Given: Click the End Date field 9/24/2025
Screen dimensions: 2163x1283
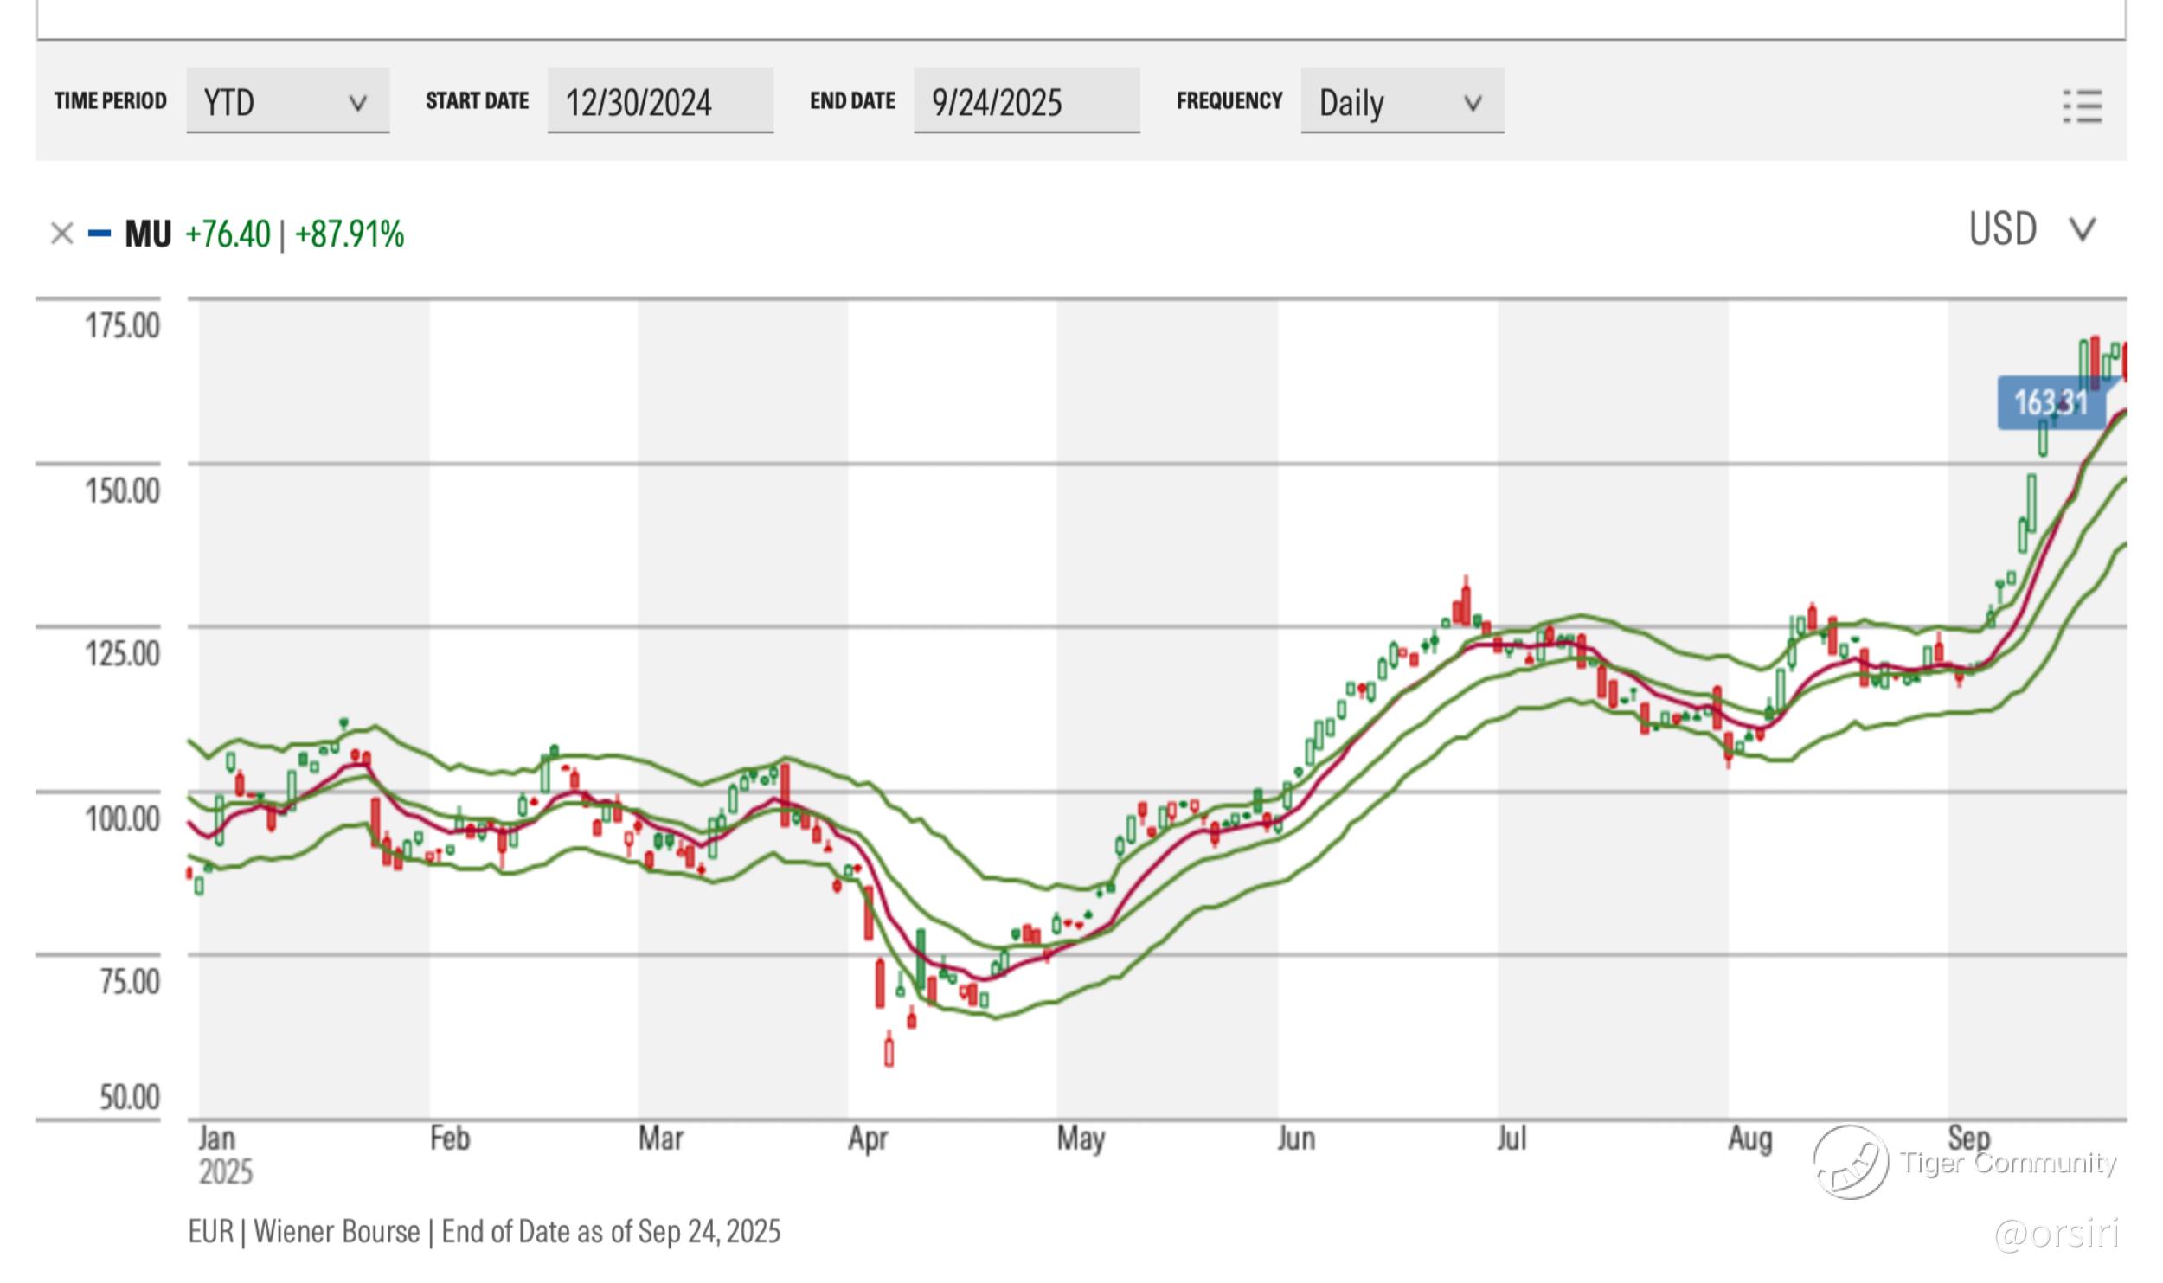Looking at the screenshot, I should pyautogui.click(x=1025, y=102).
